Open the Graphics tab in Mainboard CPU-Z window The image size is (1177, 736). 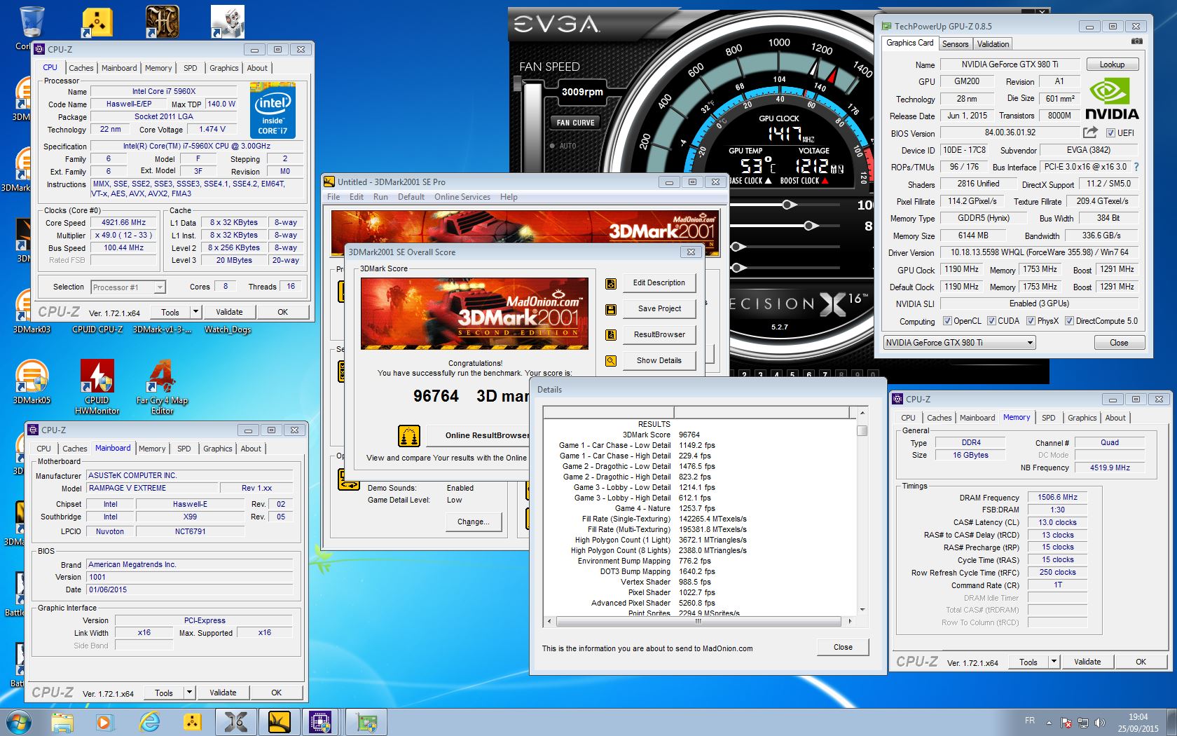(x=217, y=449)
